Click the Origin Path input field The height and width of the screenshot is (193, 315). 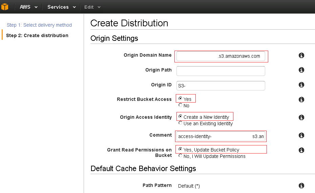[x=220, y=71]
